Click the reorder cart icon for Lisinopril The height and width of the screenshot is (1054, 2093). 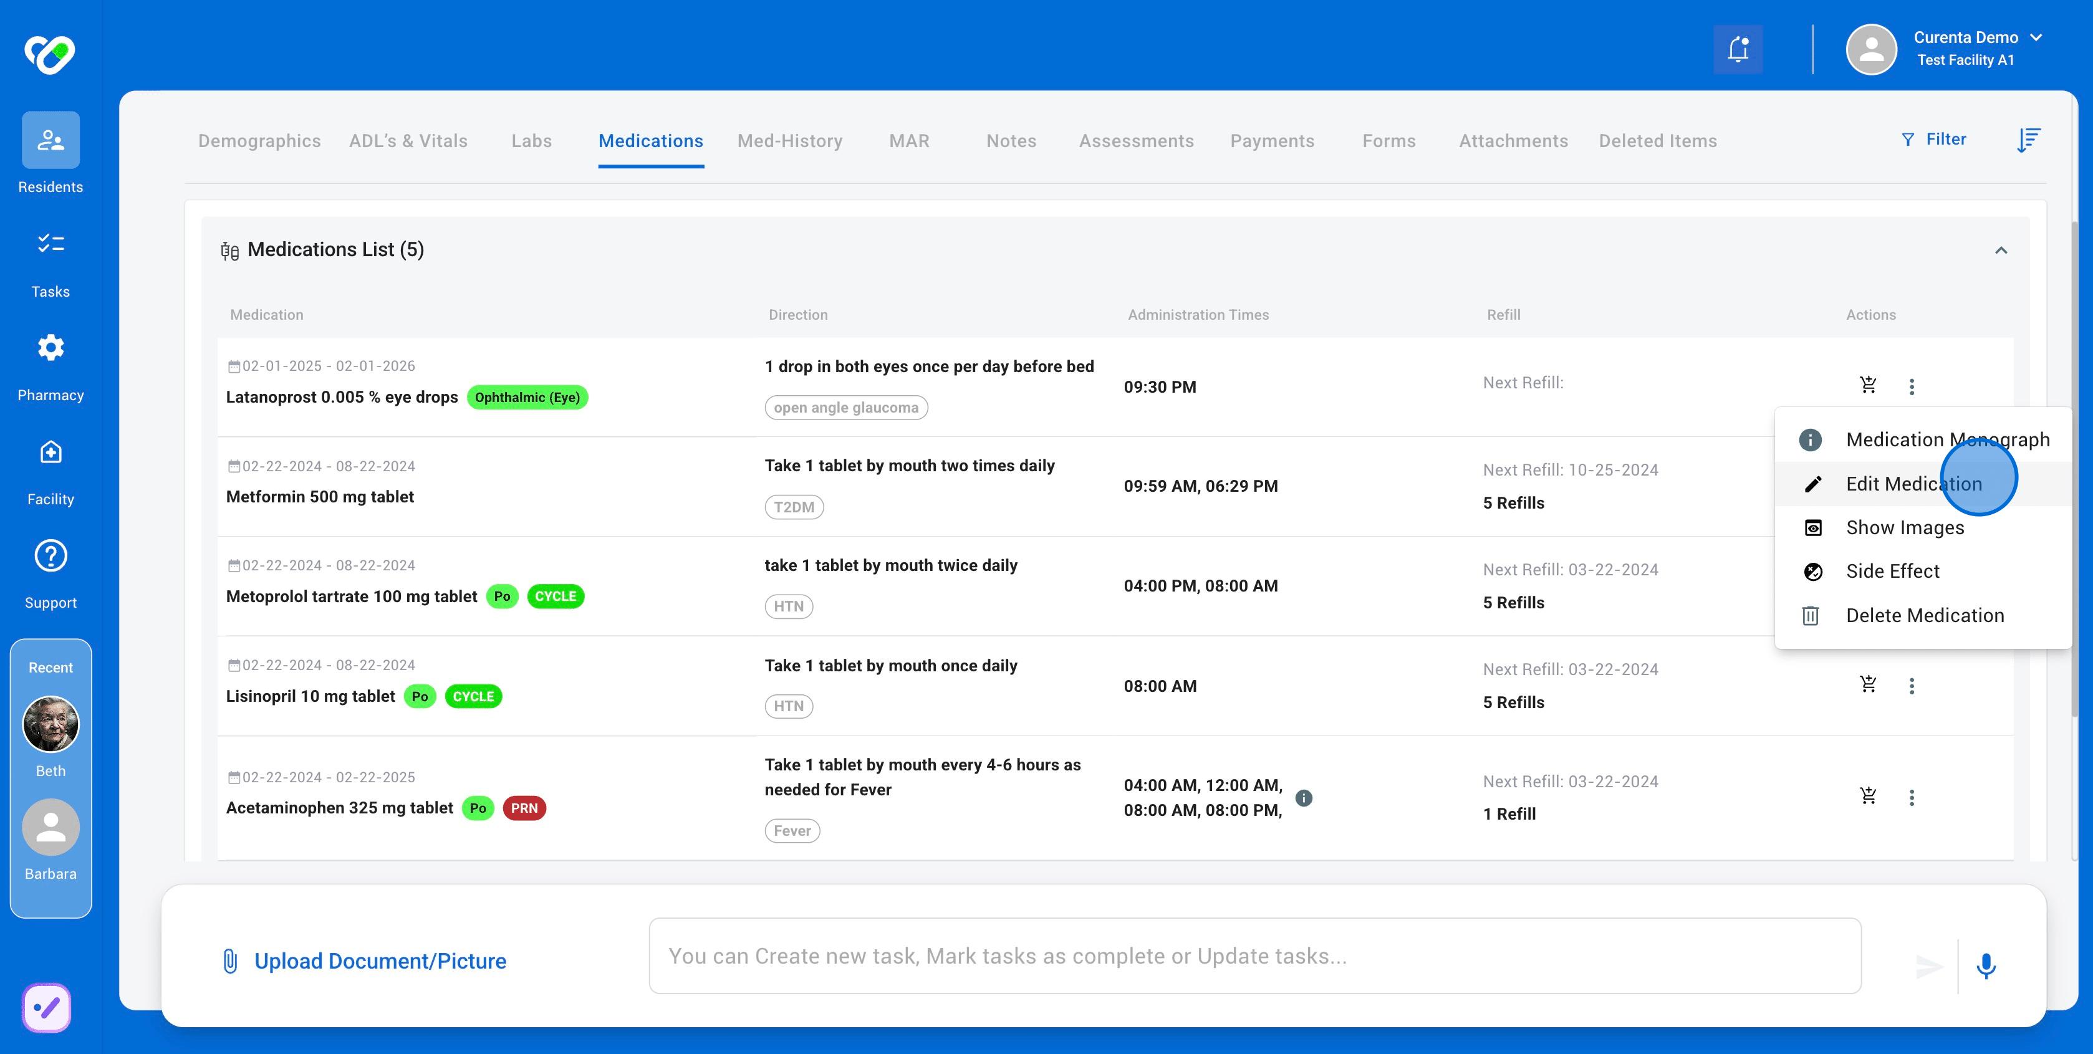pos(1868,684)
